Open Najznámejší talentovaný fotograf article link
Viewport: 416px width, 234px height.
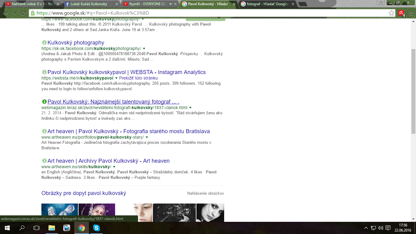114,102
